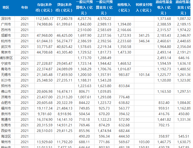The image size is (193, 148).
Task: Click the 存款(本外币) column header
Action: (x=44, y=8)
